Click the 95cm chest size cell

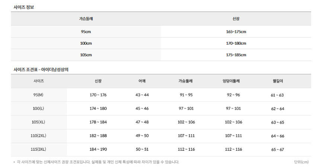pos(86,32)
